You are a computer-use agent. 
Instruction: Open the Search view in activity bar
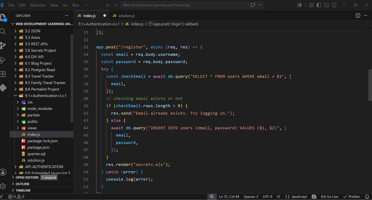click(3, 31)
